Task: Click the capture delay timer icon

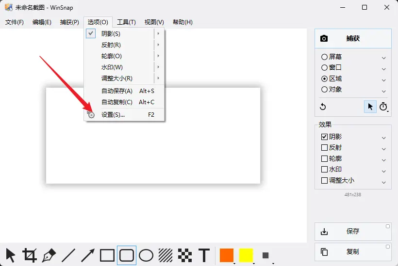Action: (x=383, y=107)
